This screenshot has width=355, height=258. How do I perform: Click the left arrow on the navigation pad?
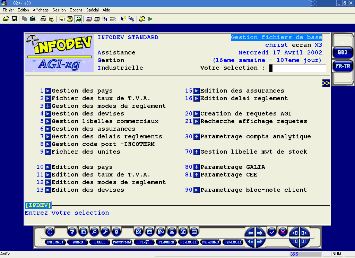click(250, 233)
